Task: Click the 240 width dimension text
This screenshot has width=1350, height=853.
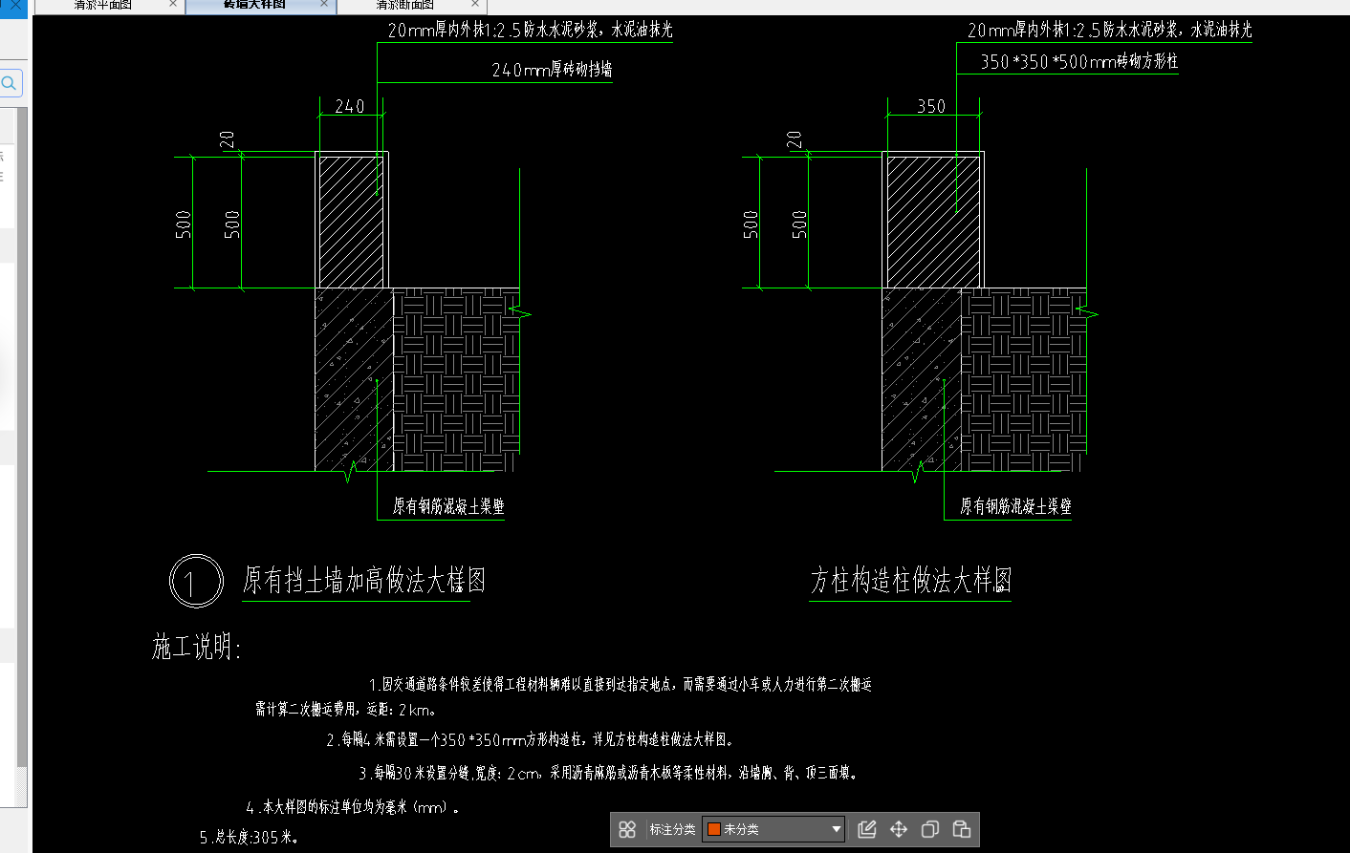Action: (350, 106)
